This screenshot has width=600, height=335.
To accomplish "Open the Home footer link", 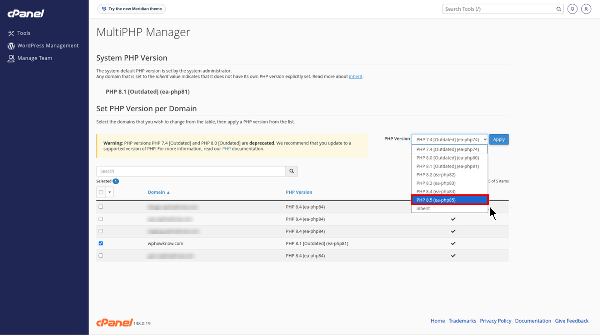I will pos(437,321).
